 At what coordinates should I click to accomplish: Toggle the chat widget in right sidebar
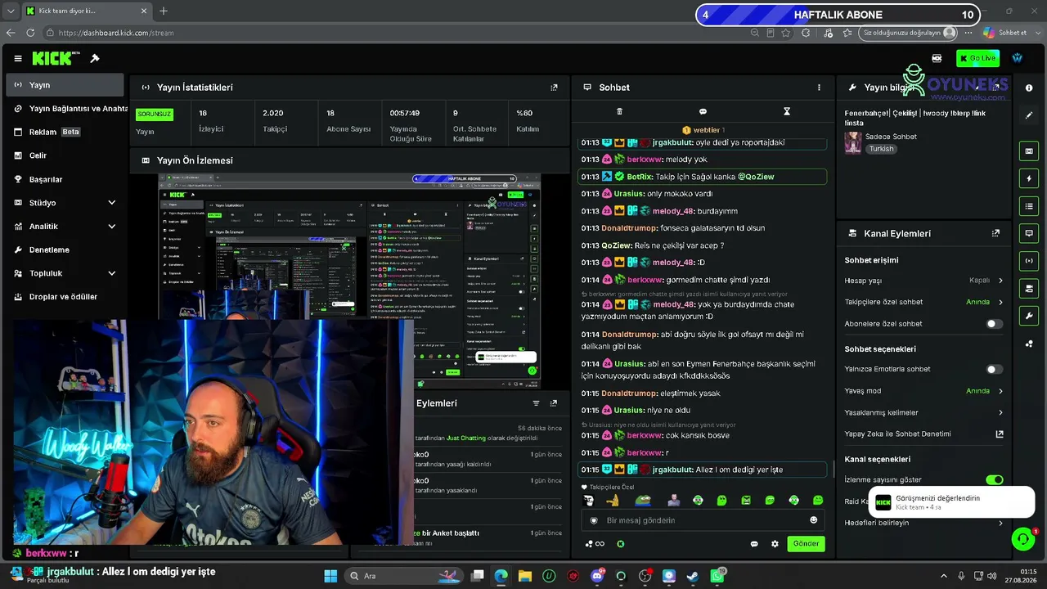[x=1029, y=233]
